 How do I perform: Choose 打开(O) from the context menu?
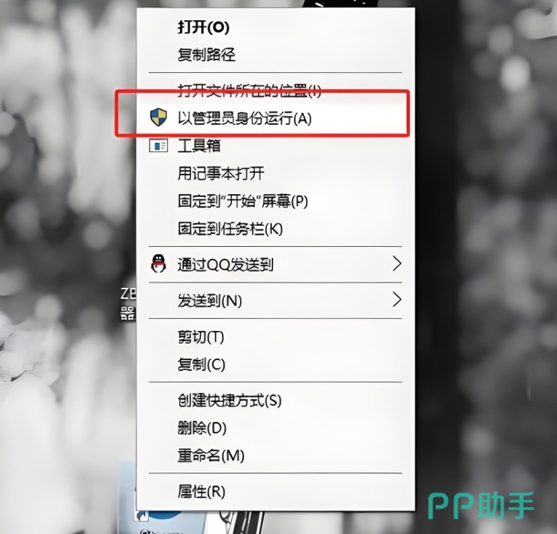204,27
